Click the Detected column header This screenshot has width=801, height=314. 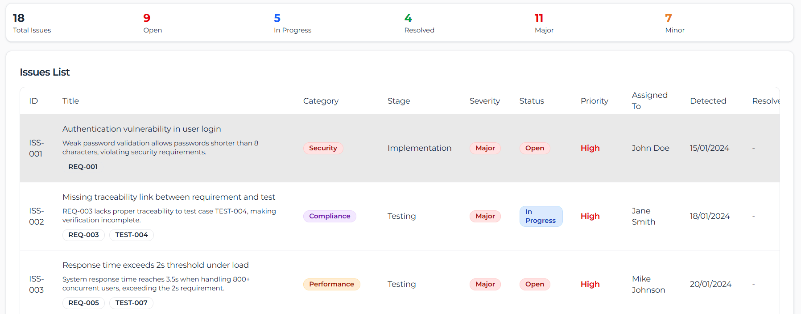coord(708,101)
